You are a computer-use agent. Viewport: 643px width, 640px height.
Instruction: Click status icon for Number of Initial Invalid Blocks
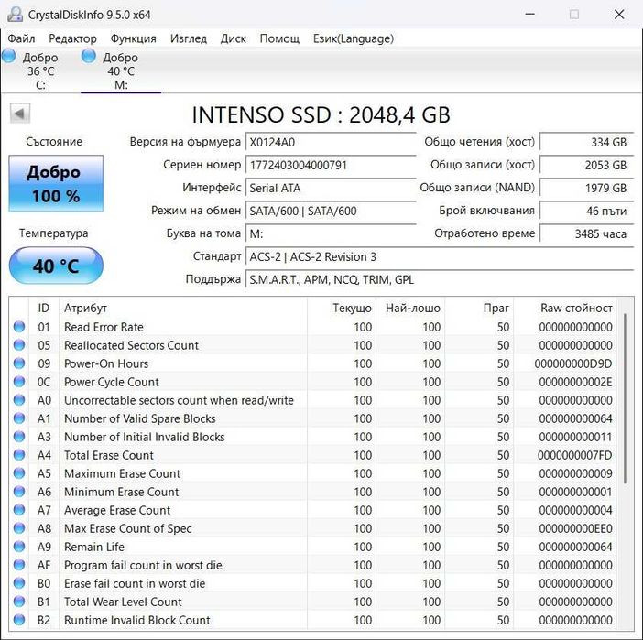19,437
